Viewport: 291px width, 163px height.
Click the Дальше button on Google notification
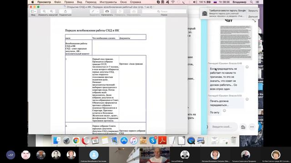point(253,16)
